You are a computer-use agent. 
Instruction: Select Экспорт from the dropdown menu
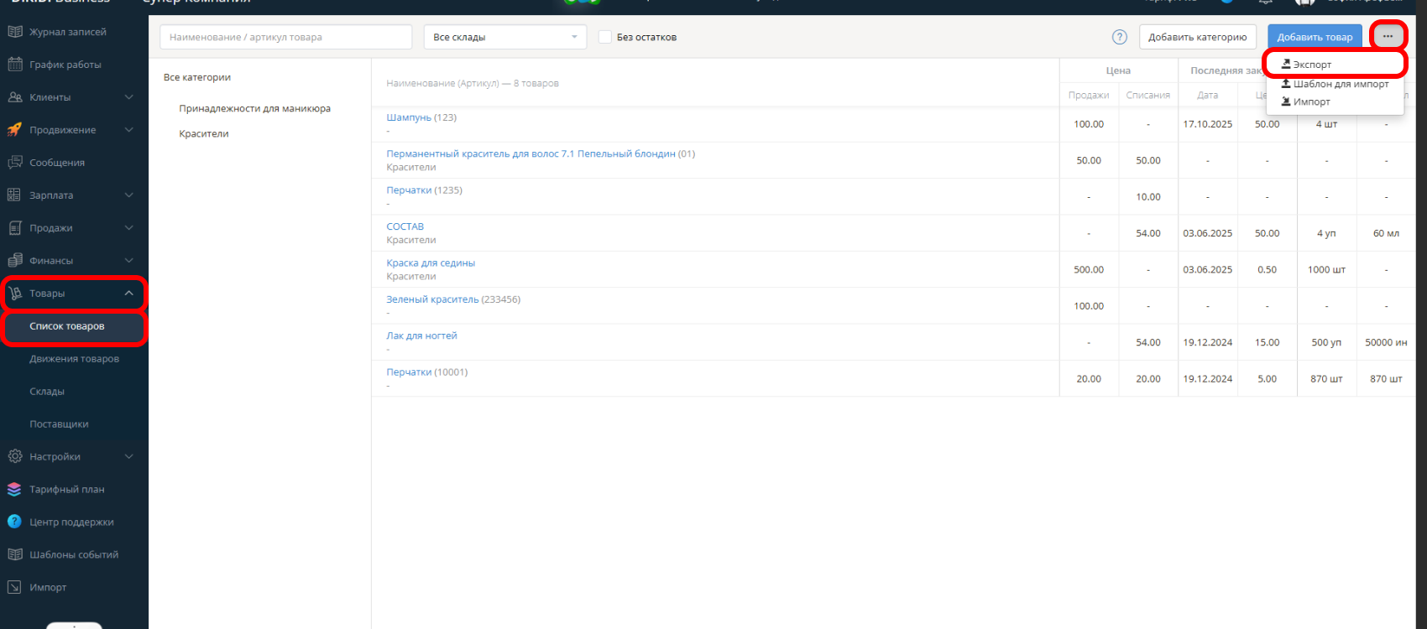[1312, 65]
